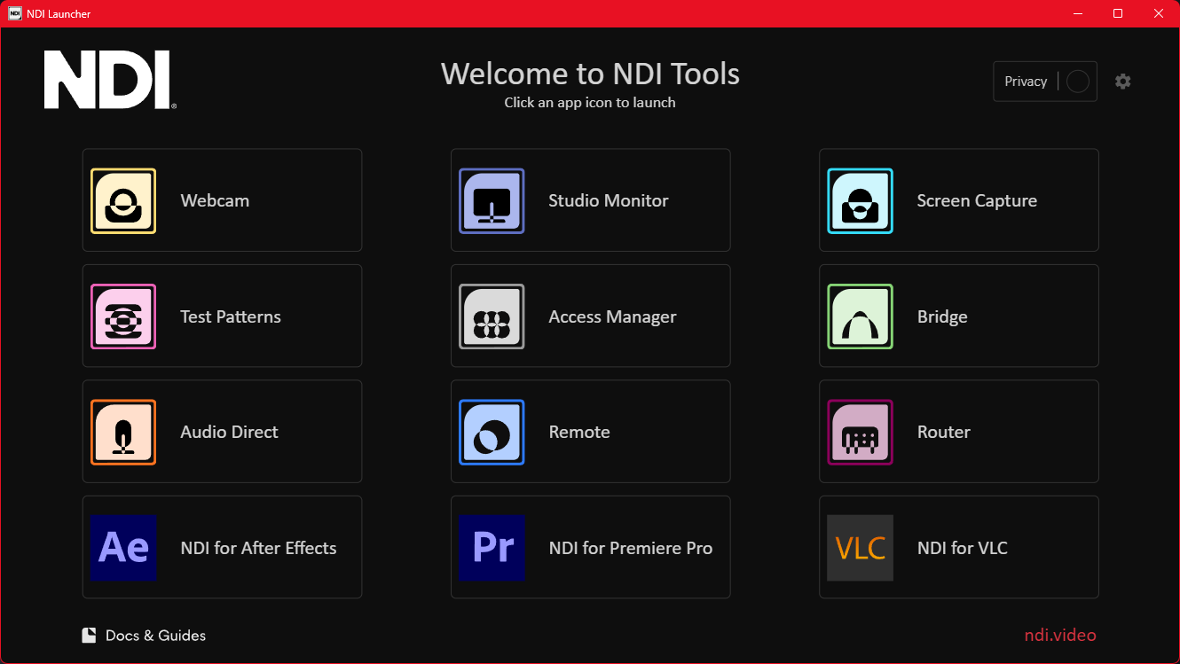Click the orange VLC icon
Screen dimensions: 1180x664
pos(860,548)
